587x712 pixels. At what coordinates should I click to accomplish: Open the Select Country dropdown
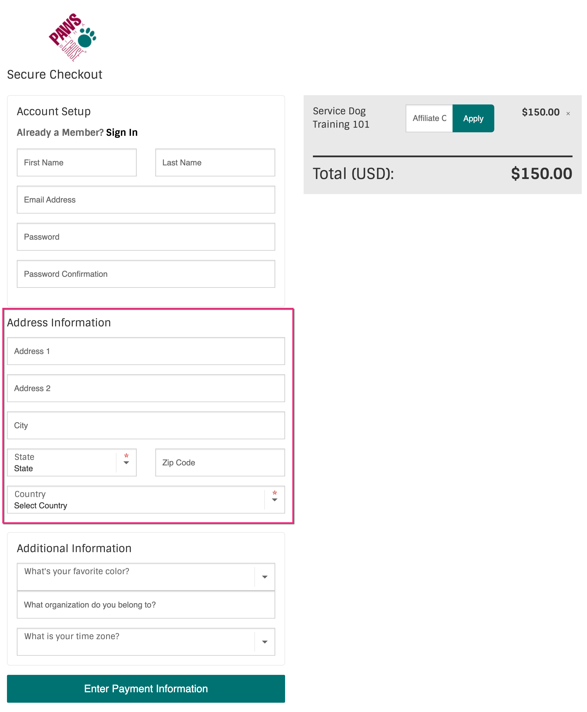[146, 500]
